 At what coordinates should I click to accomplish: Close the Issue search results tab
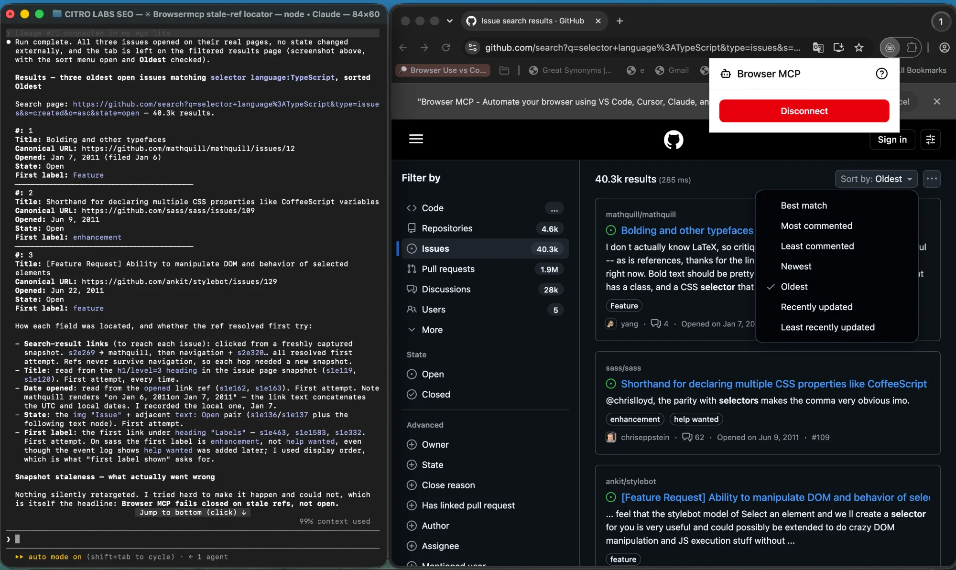point(598,21)
